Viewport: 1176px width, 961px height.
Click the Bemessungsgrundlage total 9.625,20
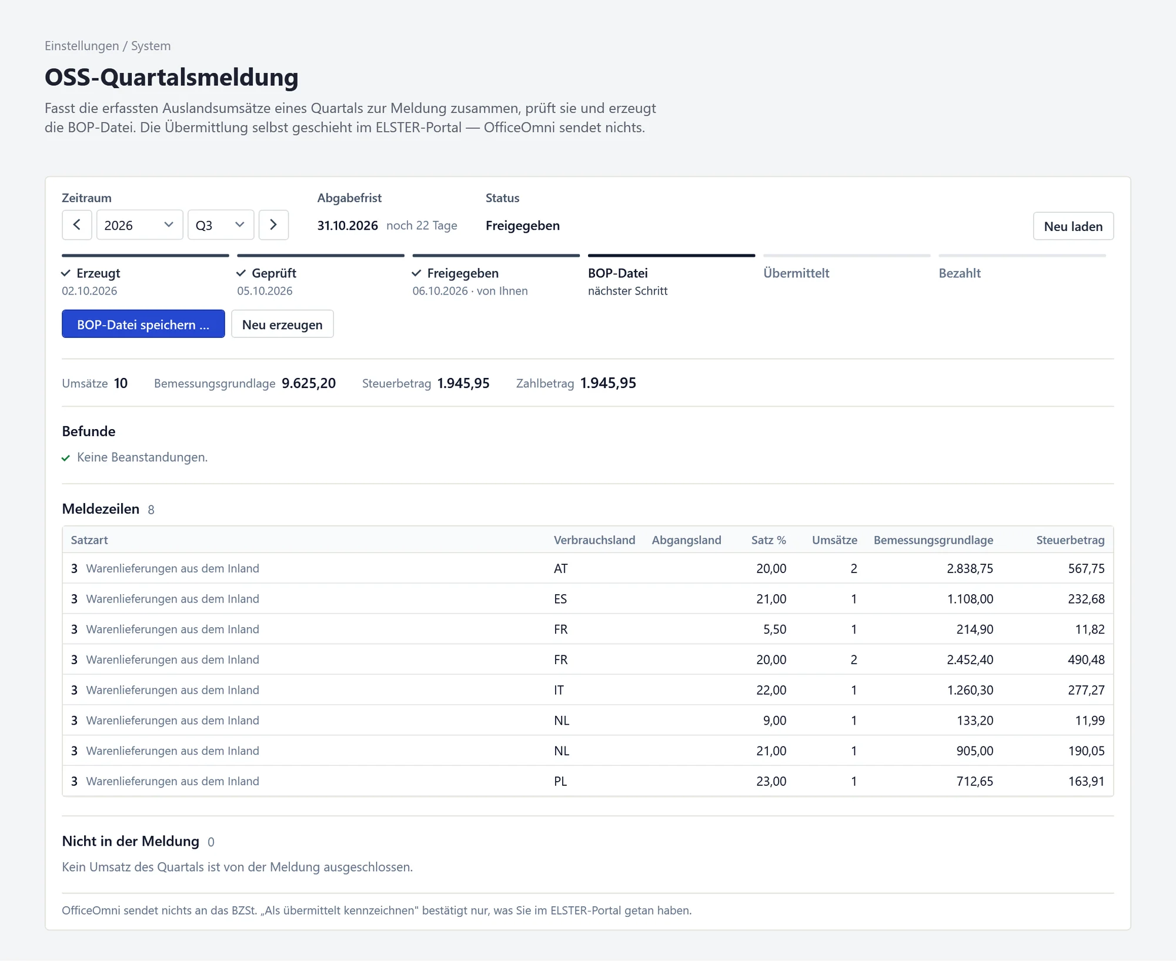[309, 383]
